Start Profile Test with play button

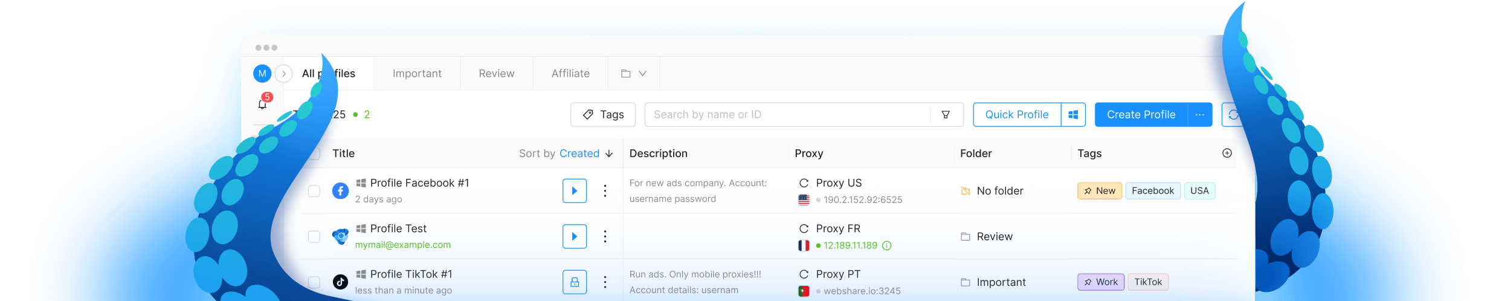(x=575, y=236)
